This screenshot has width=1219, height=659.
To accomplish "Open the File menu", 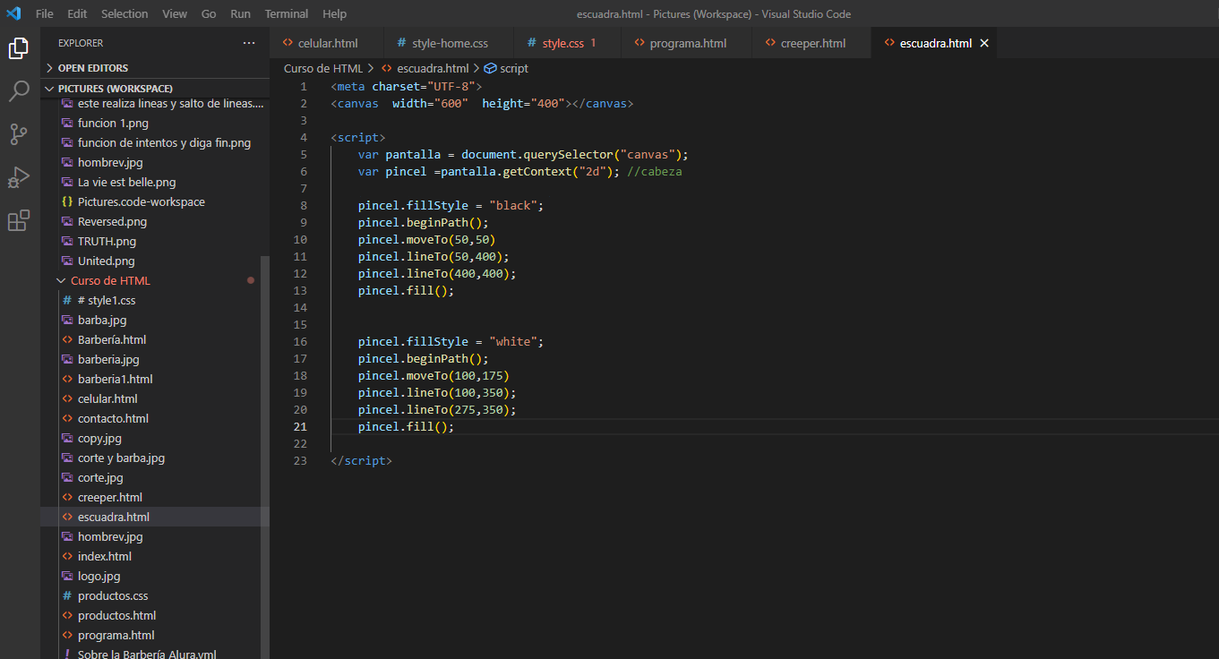I will [x=45, y=13].
